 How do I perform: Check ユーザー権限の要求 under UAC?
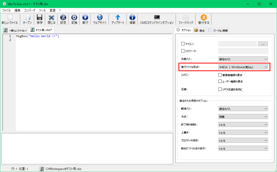220,81
